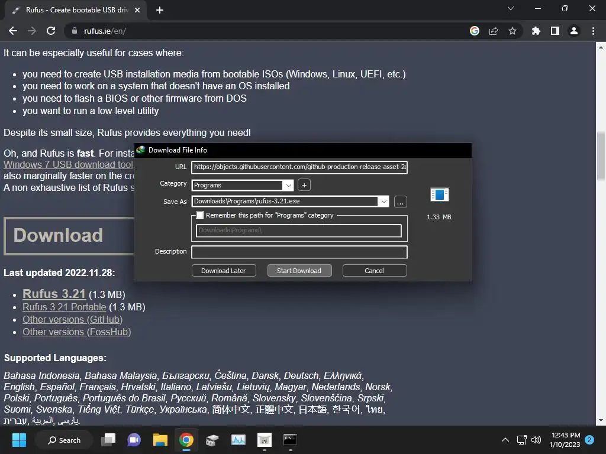606x454 pixels.
Task: Click scrollbar up arrow
Action: point(601,47)
